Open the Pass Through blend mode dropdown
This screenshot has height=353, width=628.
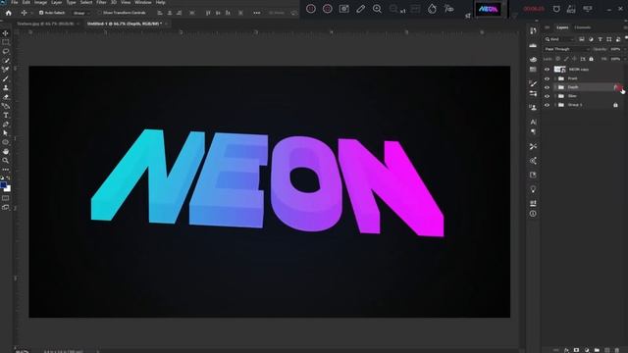pos(567,49)
